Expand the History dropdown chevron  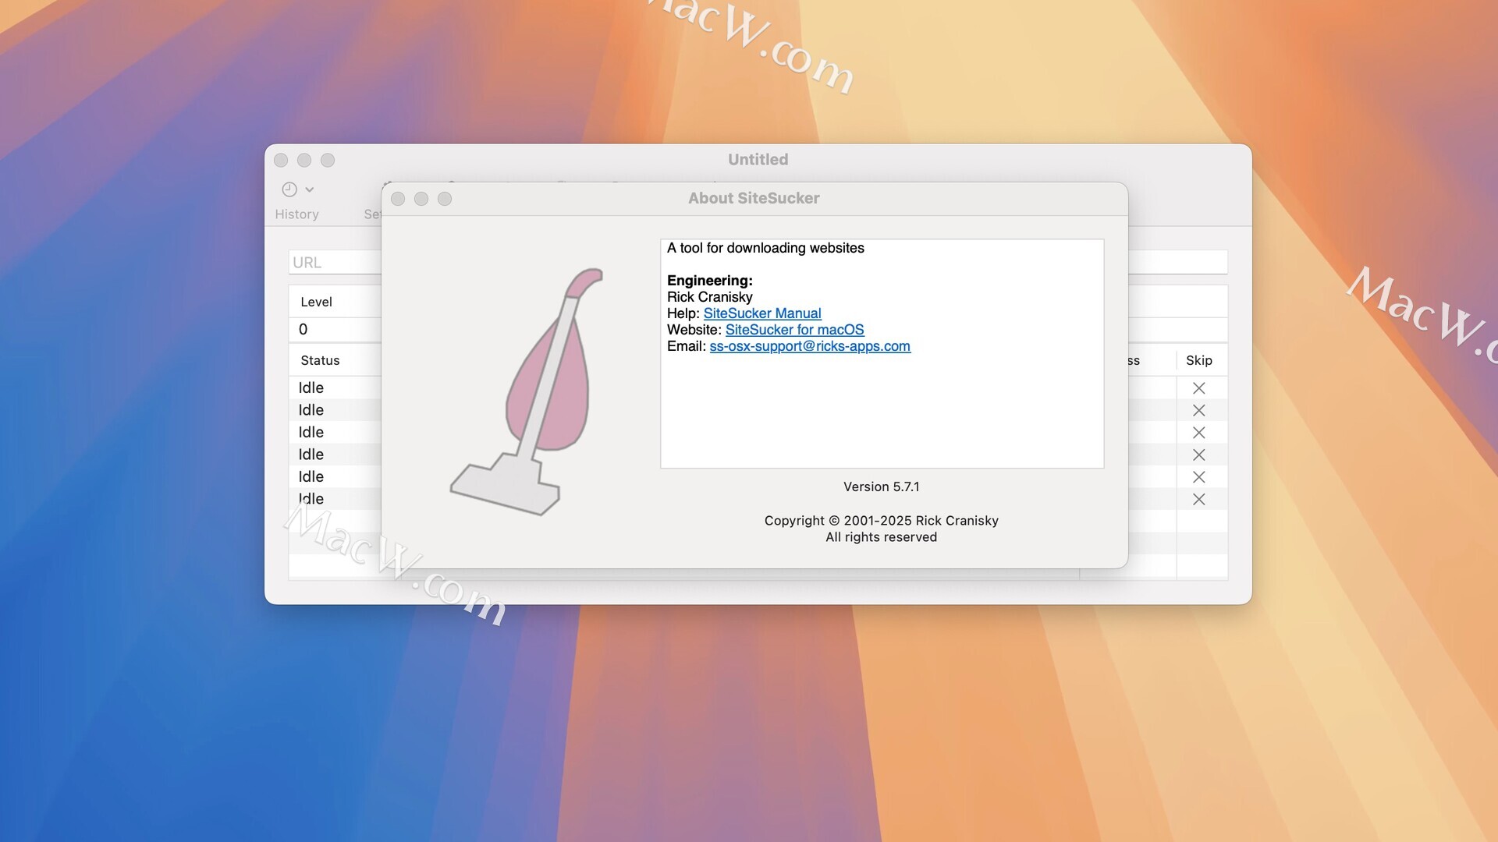coord(310,189)
